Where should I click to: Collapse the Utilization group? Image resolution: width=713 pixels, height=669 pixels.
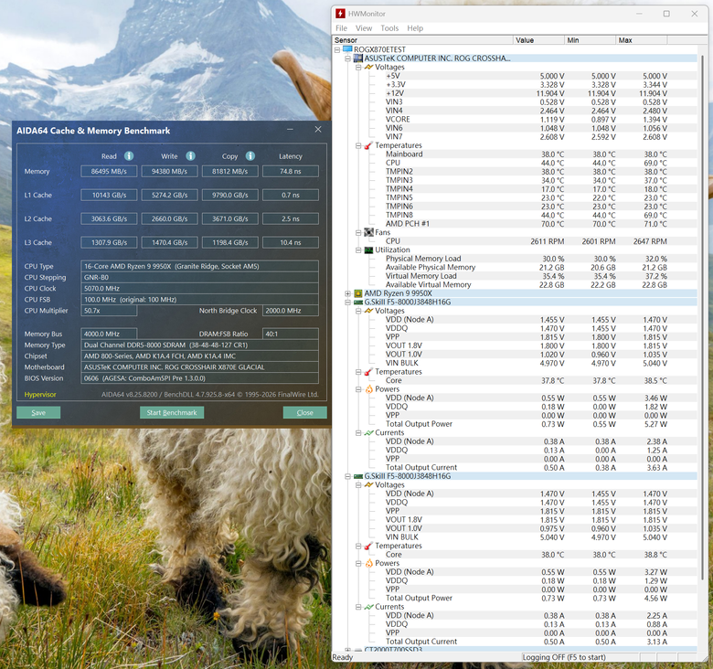pos(358,250)
